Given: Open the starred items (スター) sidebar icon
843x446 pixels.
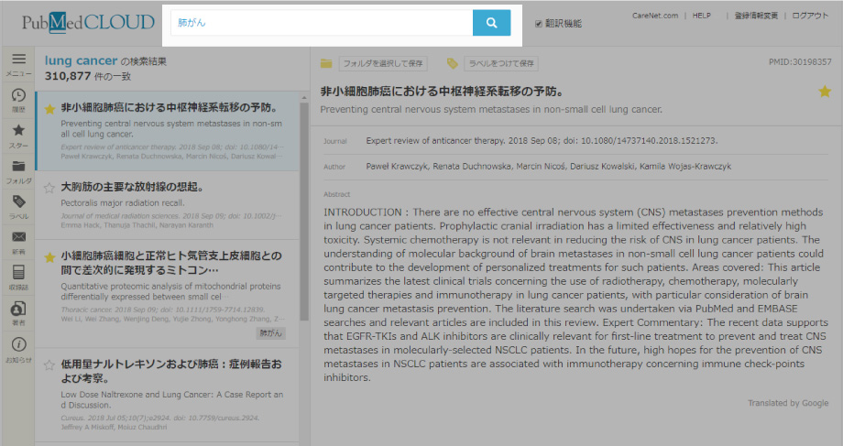Looking at the screenshot, I should click(x=18, y=134).
